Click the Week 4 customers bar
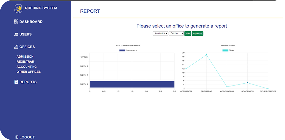This screenshot has height=140, width=285. (132, 84)
